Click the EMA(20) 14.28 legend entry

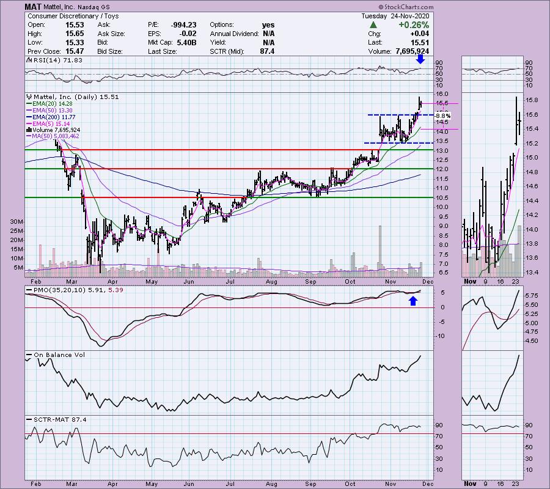pyautogui.click(x=53, y=104)
